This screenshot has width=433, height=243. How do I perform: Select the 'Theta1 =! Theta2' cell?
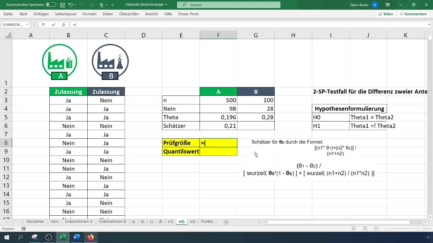pos(368,126)
